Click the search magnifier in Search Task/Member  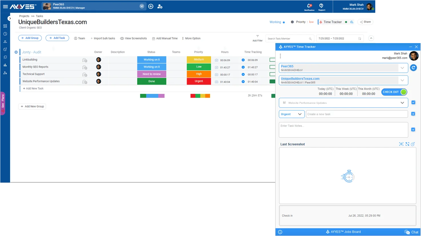(x=310, y=39)
